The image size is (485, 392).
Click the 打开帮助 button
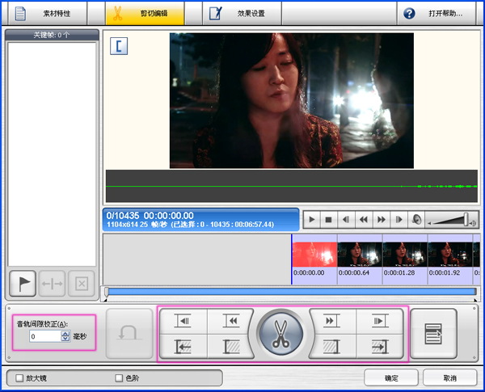coord(436,13)
